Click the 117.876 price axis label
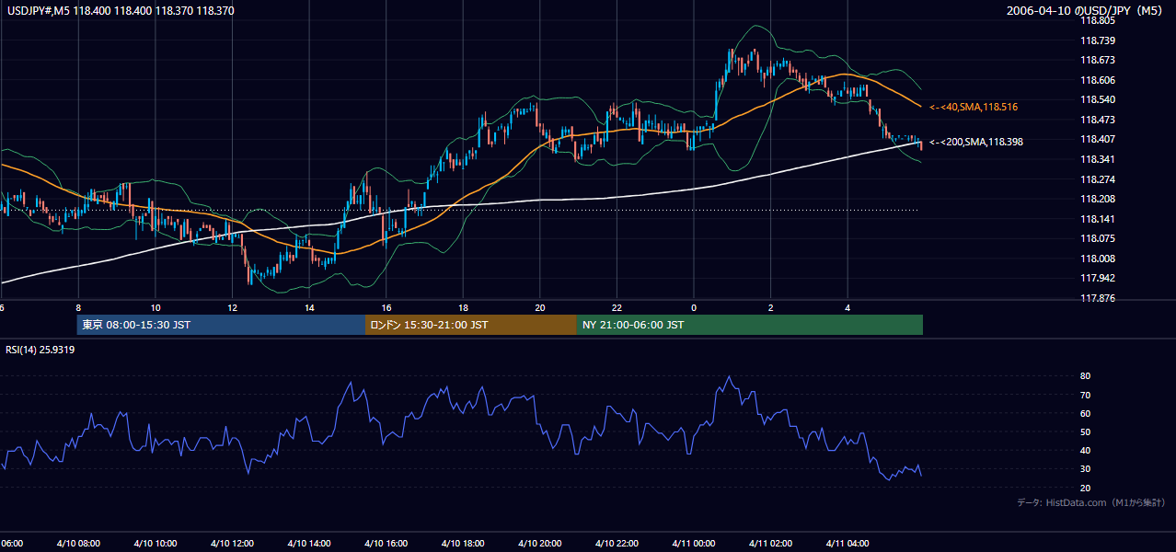The width and height of the screenshot is (1176, 552). point(1098,298)
